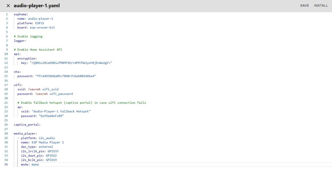Click the media_player key
The width and height of the screenshot is (332, 182).
[x=25, y=134]
